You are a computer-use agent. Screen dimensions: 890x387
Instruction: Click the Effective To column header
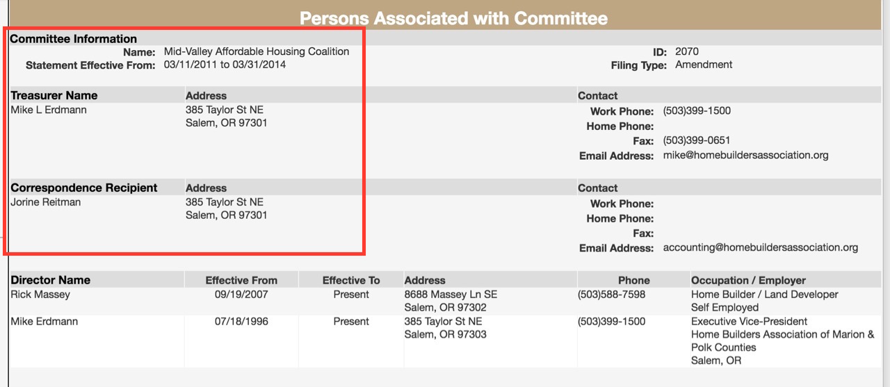(x=351, y=281)
